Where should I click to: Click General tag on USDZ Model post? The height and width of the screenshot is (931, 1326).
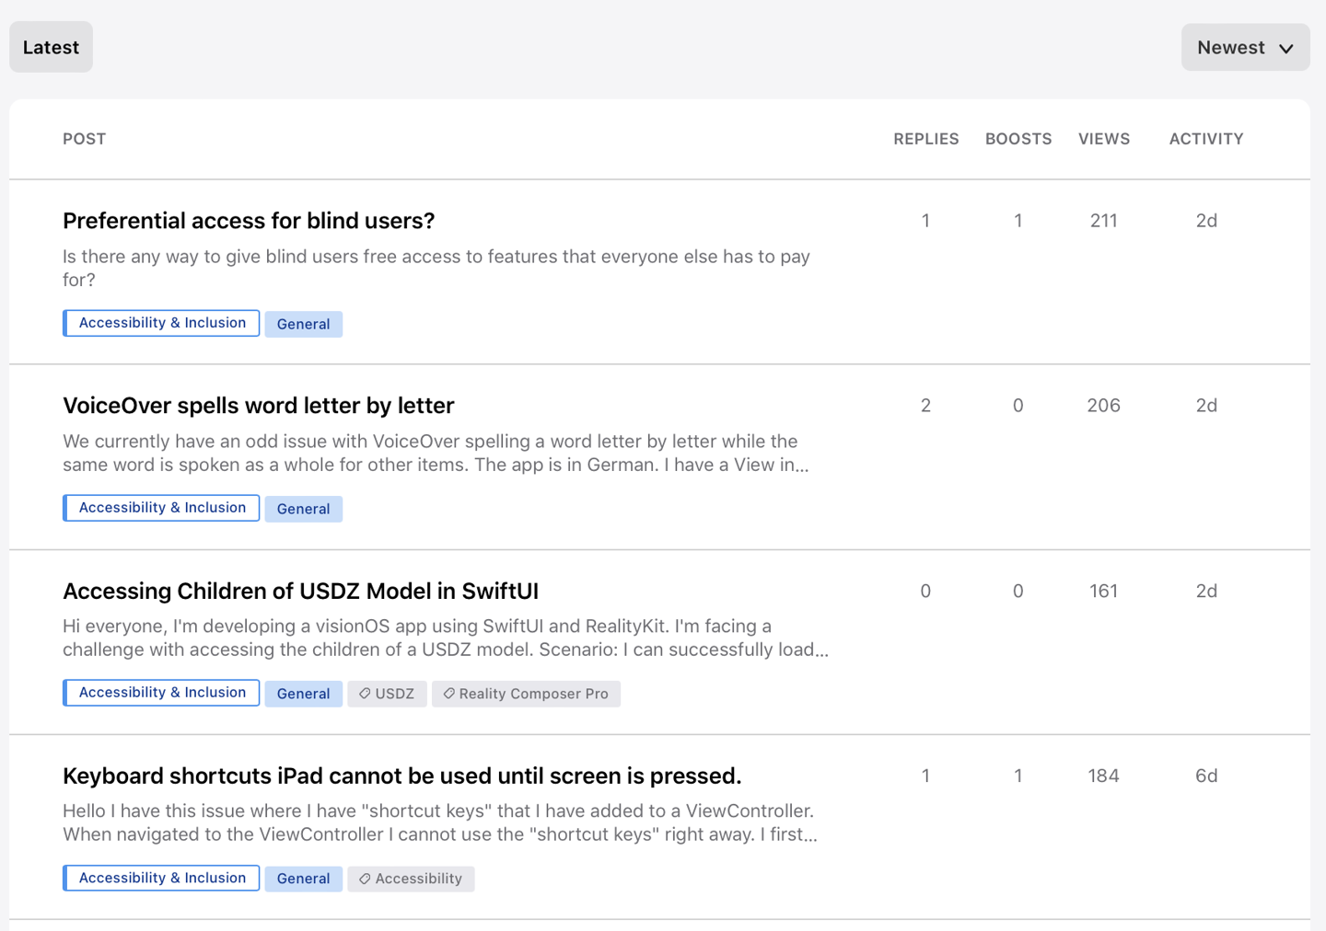tap(303, 694)
